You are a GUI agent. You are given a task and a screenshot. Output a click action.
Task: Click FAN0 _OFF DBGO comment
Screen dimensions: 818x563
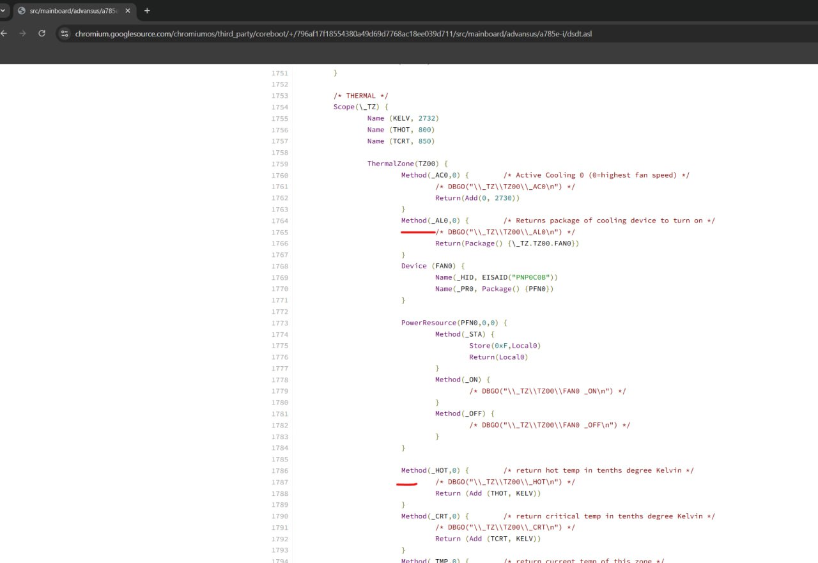pyautogui.click(x=550, y=425)
